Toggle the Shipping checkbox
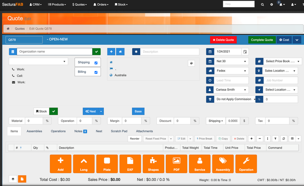Viewport: 304px width, 186px height. pyautogui.click(x=96, y=63)
